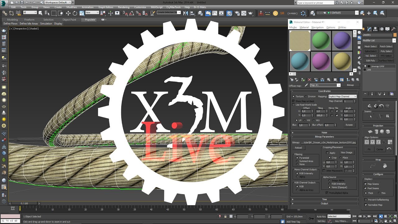Click the Align to Z button
The image size is (398, 224).
[378, 142]
